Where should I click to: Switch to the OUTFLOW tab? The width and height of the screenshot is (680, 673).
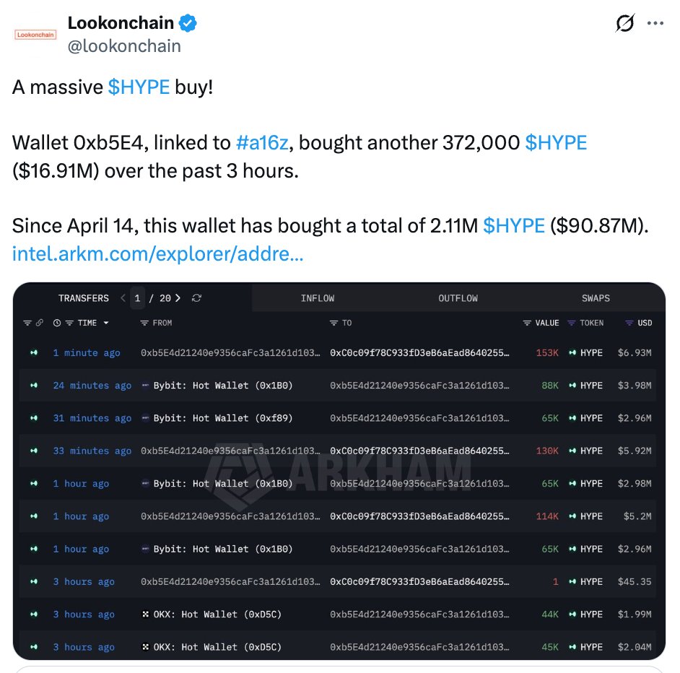click(458, 298)
